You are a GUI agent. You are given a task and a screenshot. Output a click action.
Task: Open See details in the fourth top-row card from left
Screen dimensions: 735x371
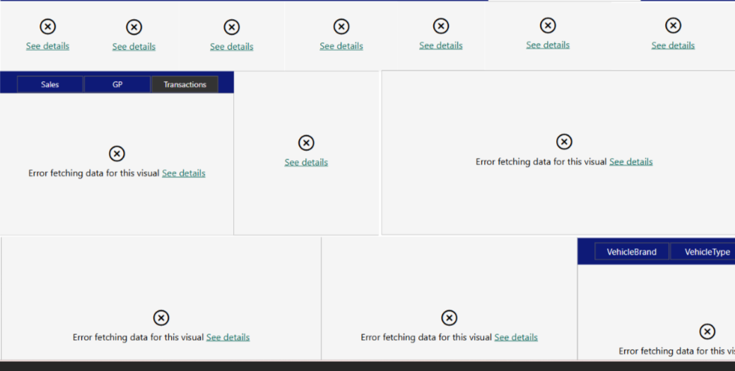click(x=341, y=47)
